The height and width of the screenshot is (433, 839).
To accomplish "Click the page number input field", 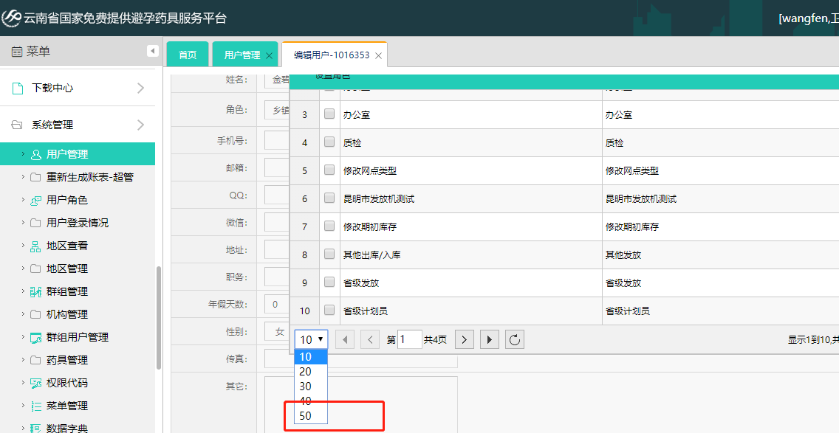I will (410, 339).
